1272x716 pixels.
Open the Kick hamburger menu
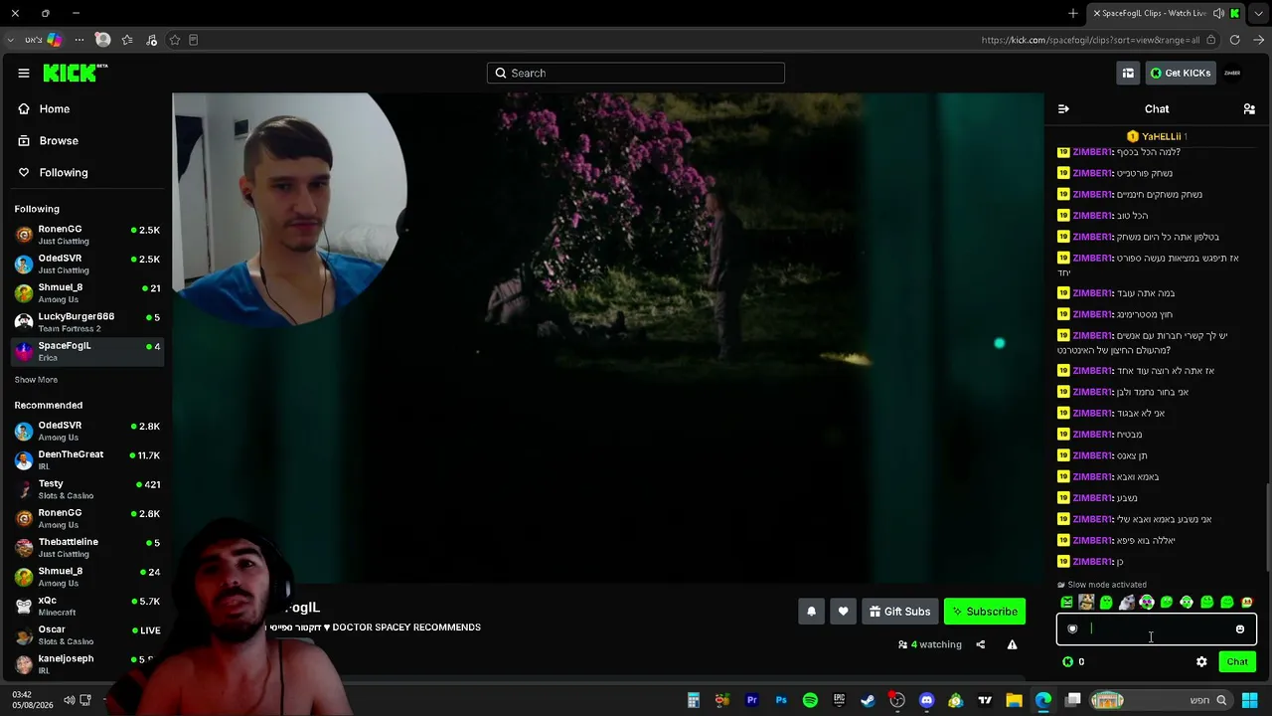point(24,73)
